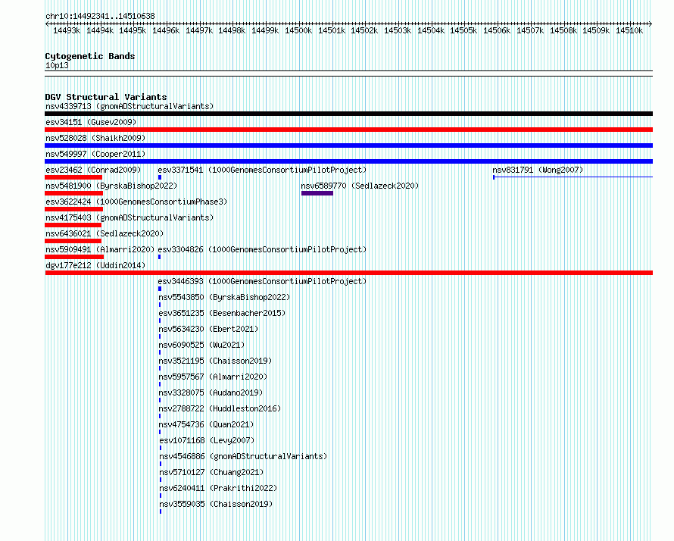Click blue marker under esv3371541 label
The image size is (674, 541).
[x=160, y=177]
